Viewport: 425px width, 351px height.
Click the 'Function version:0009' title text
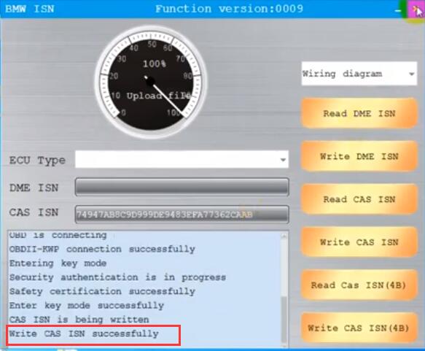tap(229, 9)
